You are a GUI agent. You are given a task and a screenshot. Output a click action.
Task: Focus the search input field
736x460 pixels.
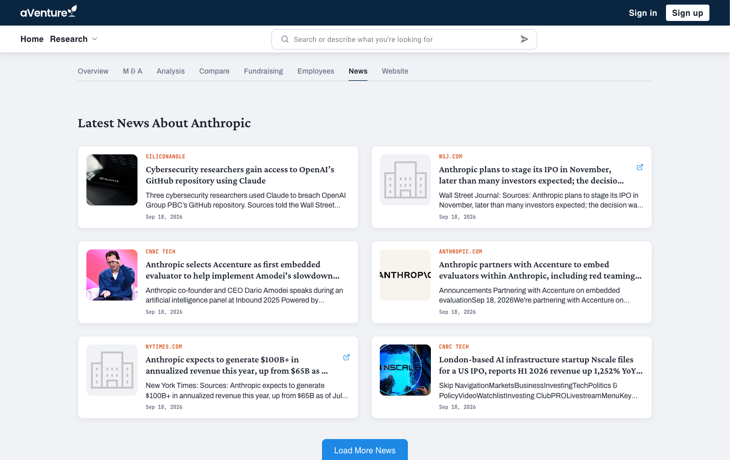coord(404,39)
